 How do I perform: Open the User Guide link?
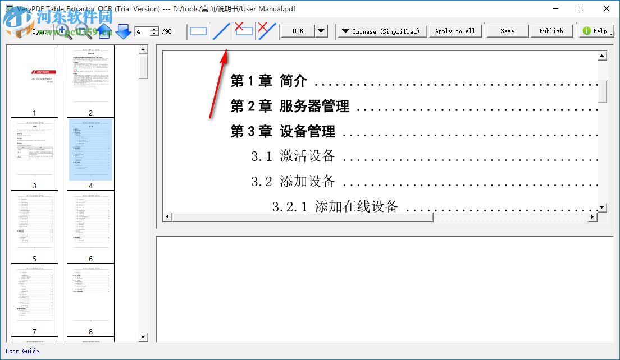point(22,351)
